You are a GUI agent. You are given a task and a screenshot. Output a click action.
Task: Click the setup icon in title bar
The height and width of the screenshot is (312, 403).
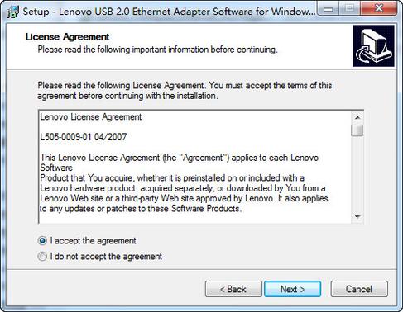tap(12, 12)
